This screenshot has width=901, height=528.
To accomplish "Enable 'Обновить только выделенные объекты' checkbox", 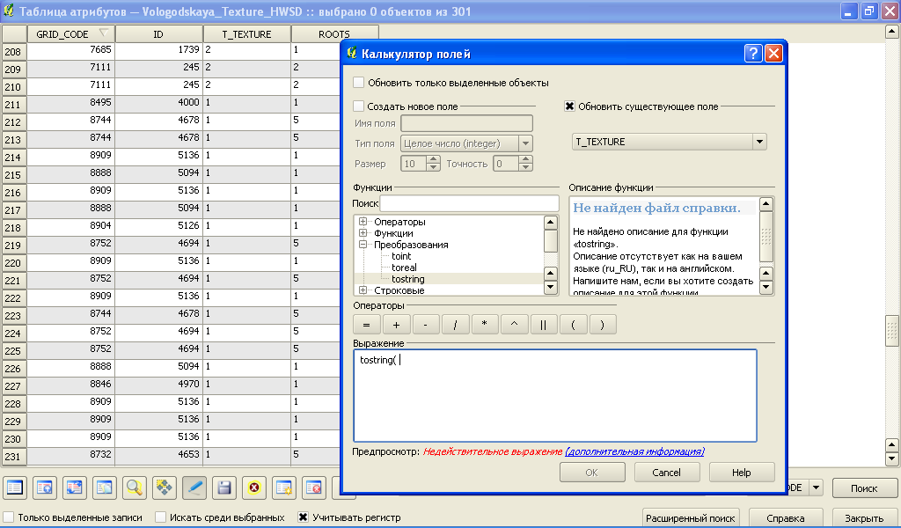I will [359, 83].
